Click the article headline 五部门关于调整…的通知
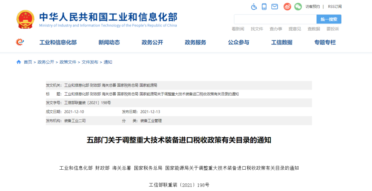 179,140
